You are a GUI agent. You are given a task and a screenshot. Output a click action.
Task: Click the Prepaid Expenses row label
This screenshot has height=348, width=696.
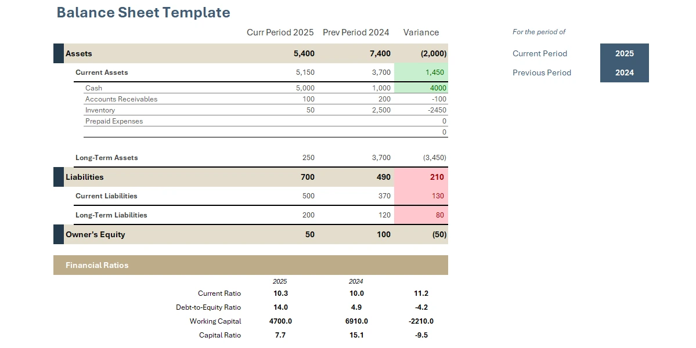point(114,121)
